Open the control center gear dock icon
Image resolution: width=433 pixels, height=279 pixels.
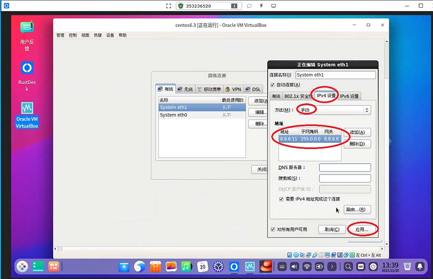click(x=218, y=266)
